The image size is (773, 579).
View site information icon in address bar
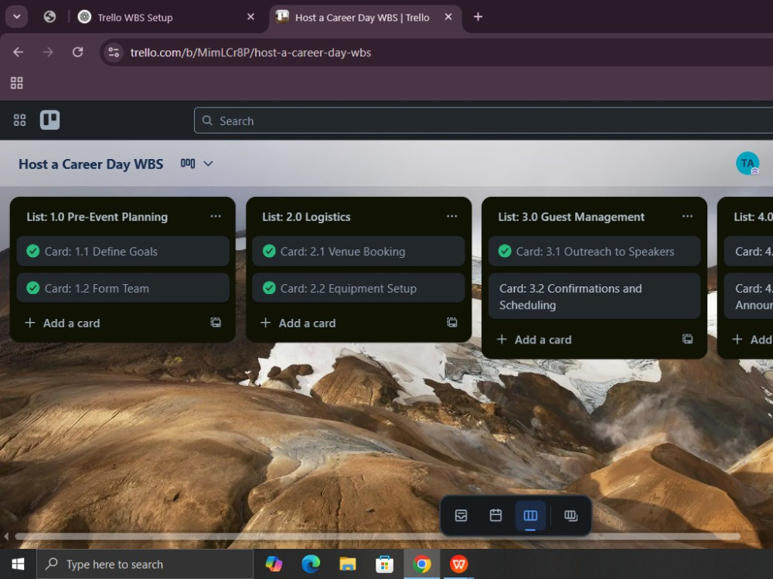pos(114,52)
